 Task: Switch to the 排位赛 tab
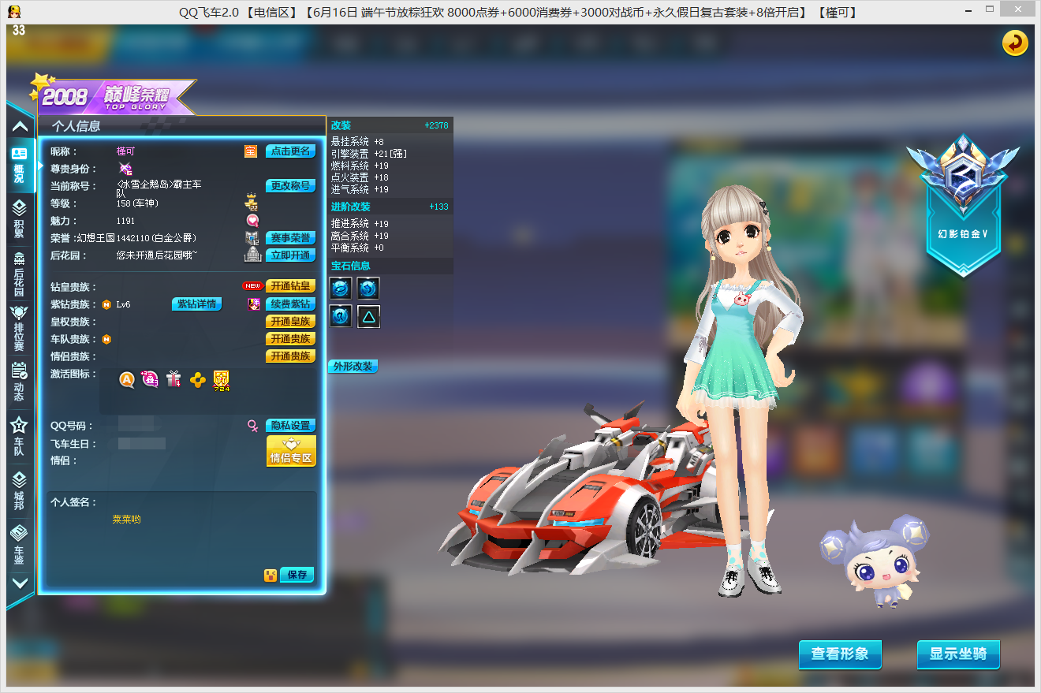(19, 329)
